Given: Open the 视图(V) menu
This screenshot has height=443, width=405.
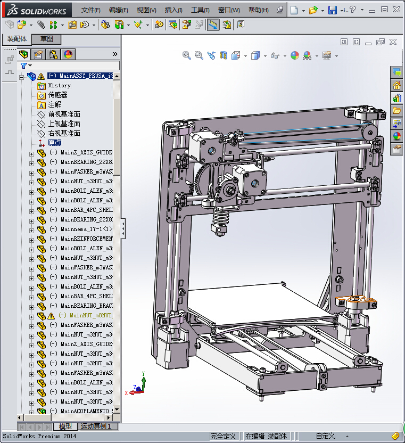Looking at the screenshot, I should 146,10.
